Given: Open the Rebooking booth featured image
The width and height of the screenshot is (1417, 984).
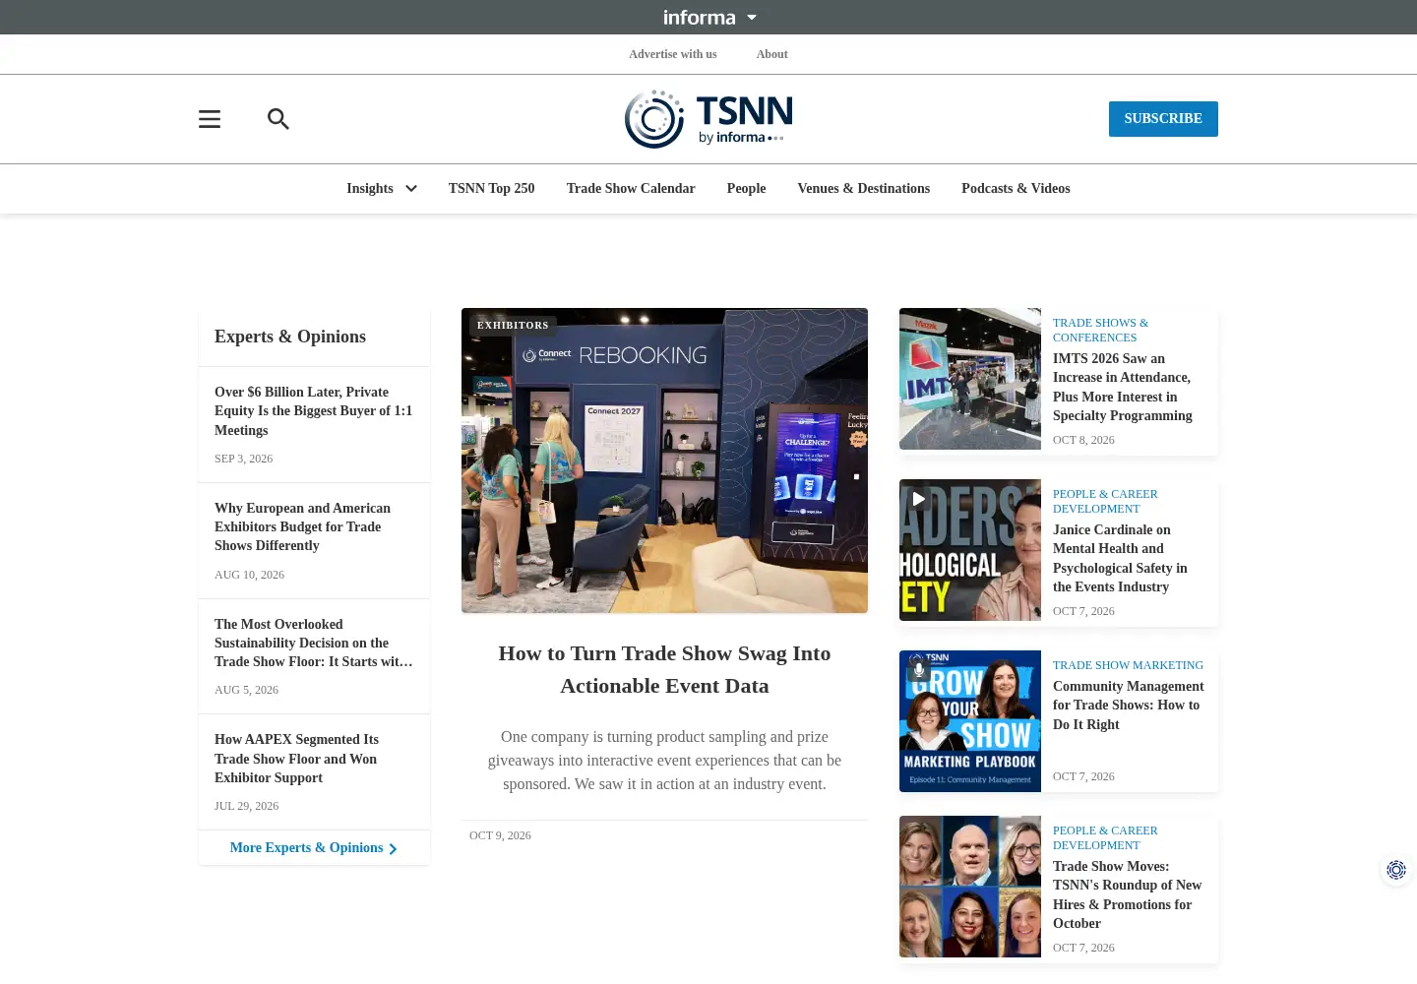Looking at the screenshot, I should point(664,461).
